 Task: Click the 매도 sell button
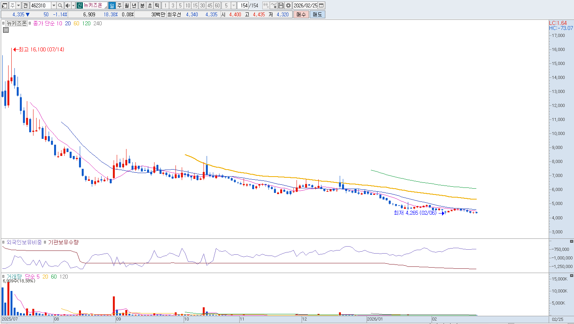pos(317,14)
